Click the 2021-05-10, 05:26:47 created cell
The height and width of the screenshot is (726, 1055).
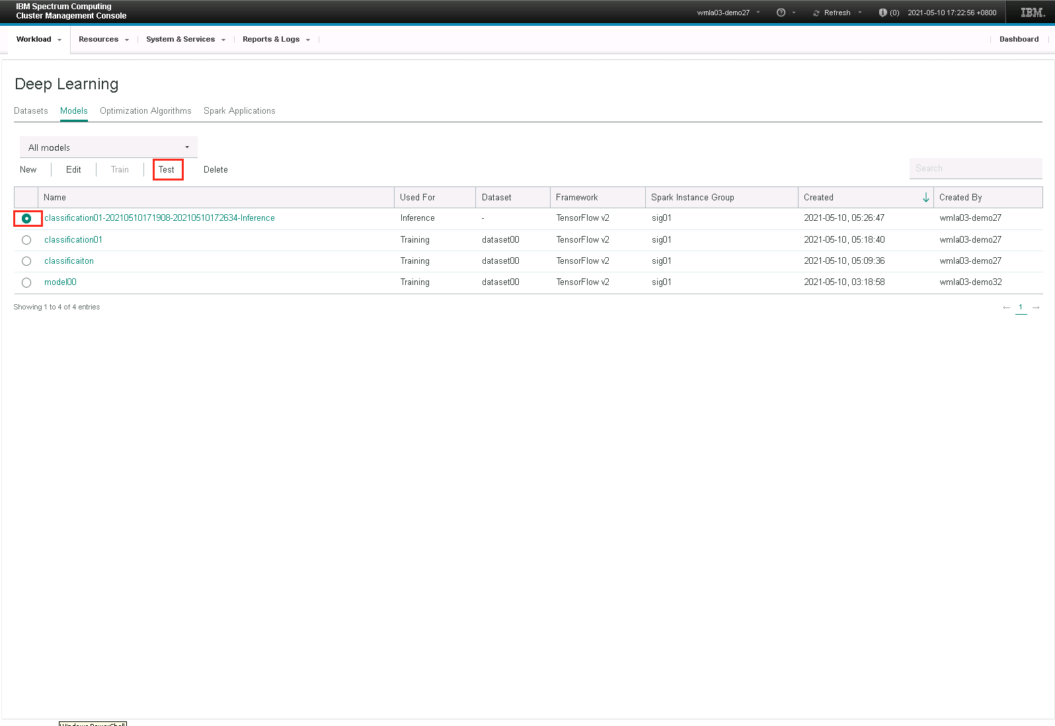coord(844,218)
